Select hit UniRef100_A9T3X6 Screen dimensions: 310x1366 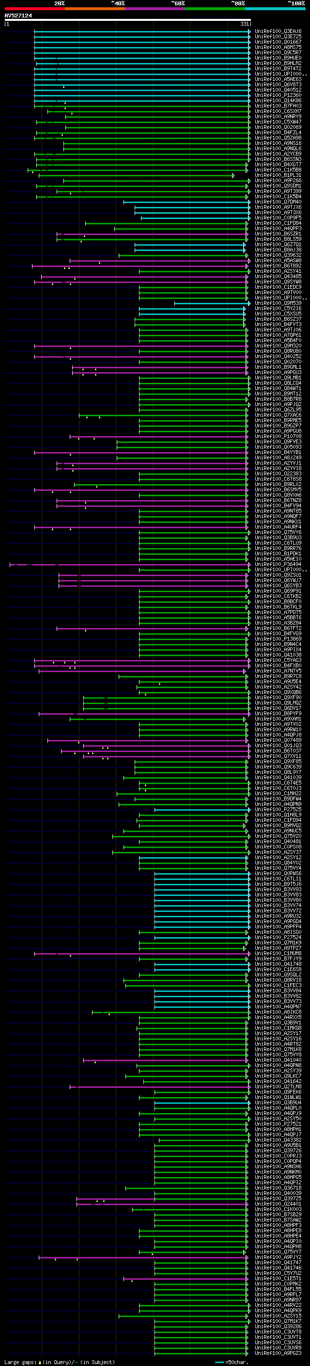[x=278, y=213]
